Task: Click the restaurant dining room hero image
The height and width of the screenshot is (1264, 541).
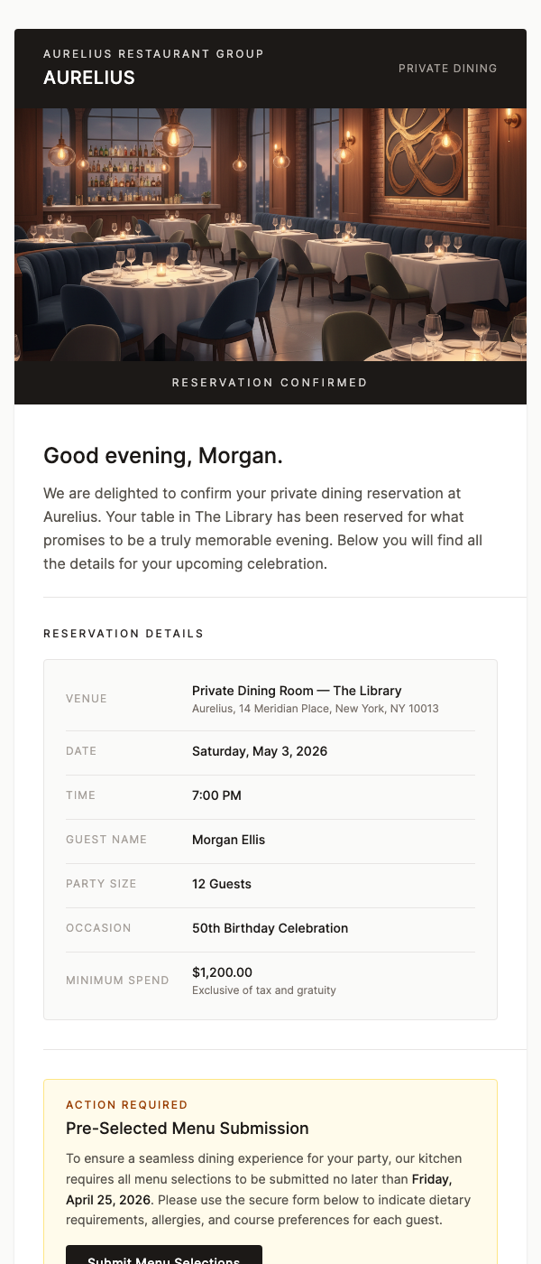Action: click(x=270, y=235)
